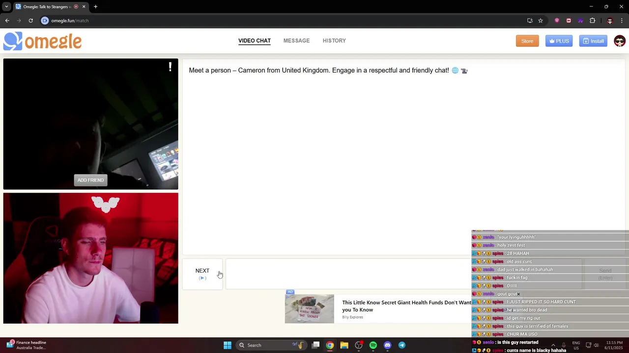Image resolution: width=629 pixels, height=353 pixels.
Task: Click the 'holy zest fest' chat message
Action: 511,245
